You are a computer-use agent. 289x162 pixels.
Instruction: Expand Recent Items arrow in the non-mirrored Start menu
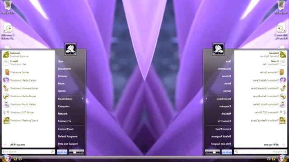click(x=82, y=99)
